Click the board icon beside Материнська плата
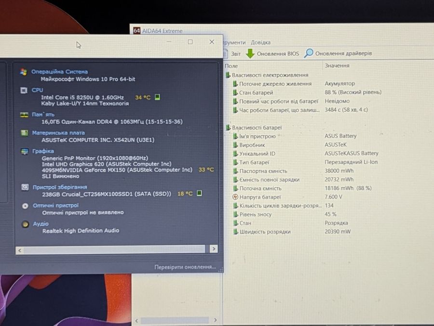The width and height of the screenshot is (434, 326). click(25, 133)
